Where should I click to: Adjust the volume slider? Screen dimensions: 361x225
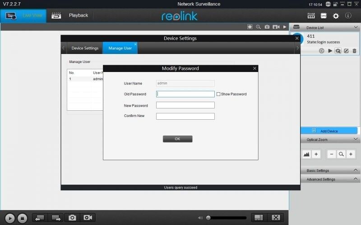coord(208,218)
